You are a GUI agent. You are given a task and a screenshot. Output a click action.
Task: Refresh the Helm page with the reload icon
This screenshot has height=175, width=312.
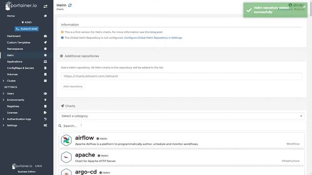pos(70,5)
